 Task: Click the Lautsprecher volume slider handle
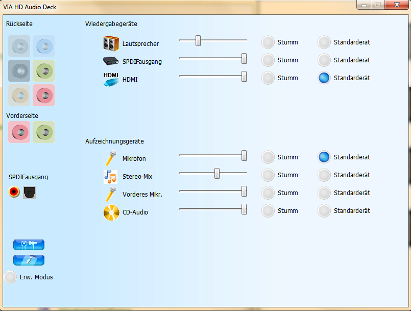[x=198, y=41]
